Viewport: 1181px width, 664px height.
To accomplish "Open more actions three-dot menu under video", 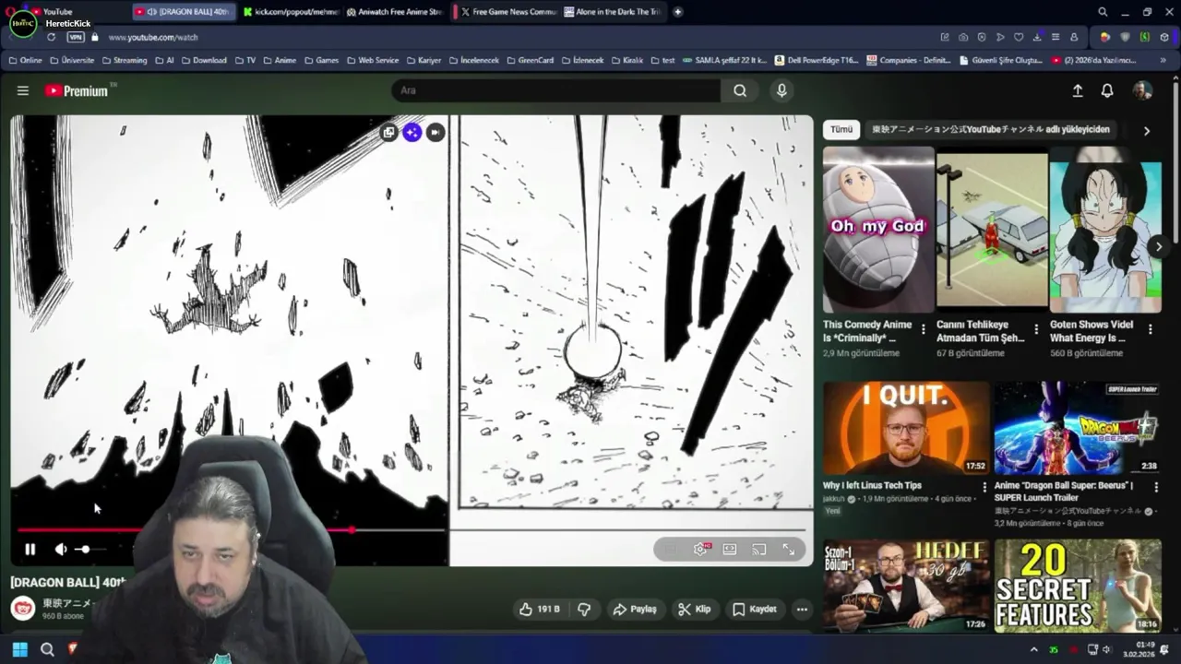I will point(802,610).
